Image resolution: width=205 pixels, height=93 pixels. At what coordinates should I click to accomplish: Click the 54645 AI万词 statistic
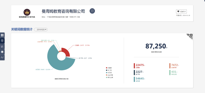click(x=140, y=79)
